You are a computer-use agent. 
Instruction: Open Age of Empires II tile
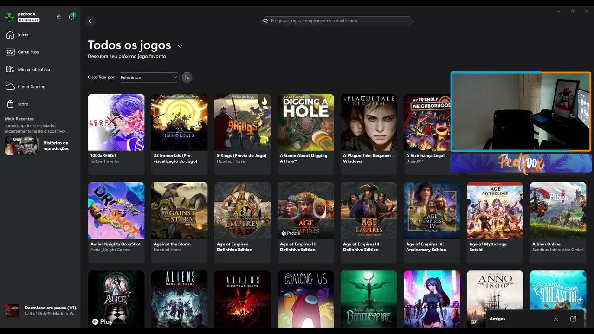(305, 223)
